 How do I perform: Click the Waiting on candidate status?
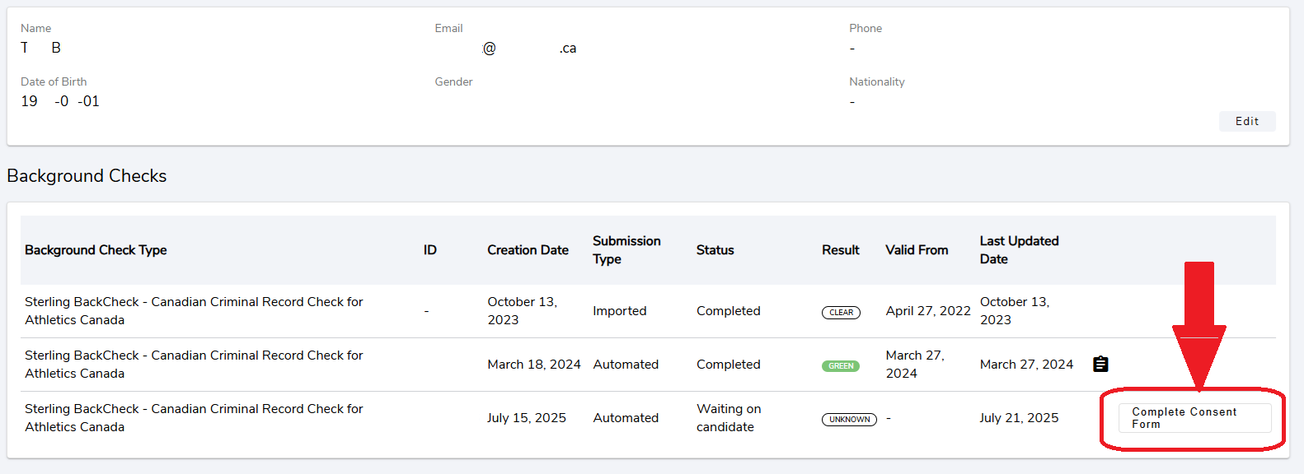[x=729, y=418]
